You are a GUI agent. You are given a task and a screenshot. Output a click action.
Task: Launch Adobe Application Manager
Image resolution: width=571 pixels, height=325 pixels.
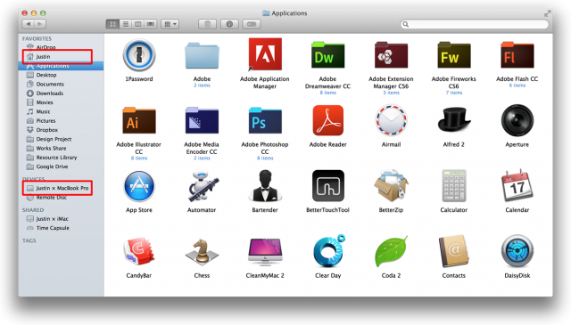click(x=265, y=54)
